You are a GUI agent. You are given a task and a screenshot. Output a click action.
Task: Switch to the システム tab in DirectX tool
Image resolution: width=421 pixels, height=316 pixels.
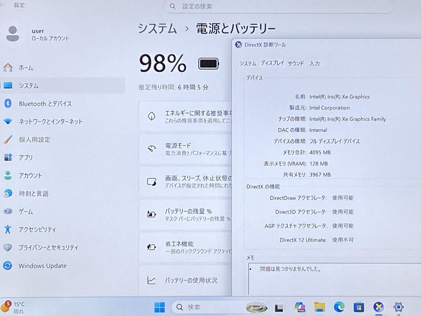coord(248,64)
